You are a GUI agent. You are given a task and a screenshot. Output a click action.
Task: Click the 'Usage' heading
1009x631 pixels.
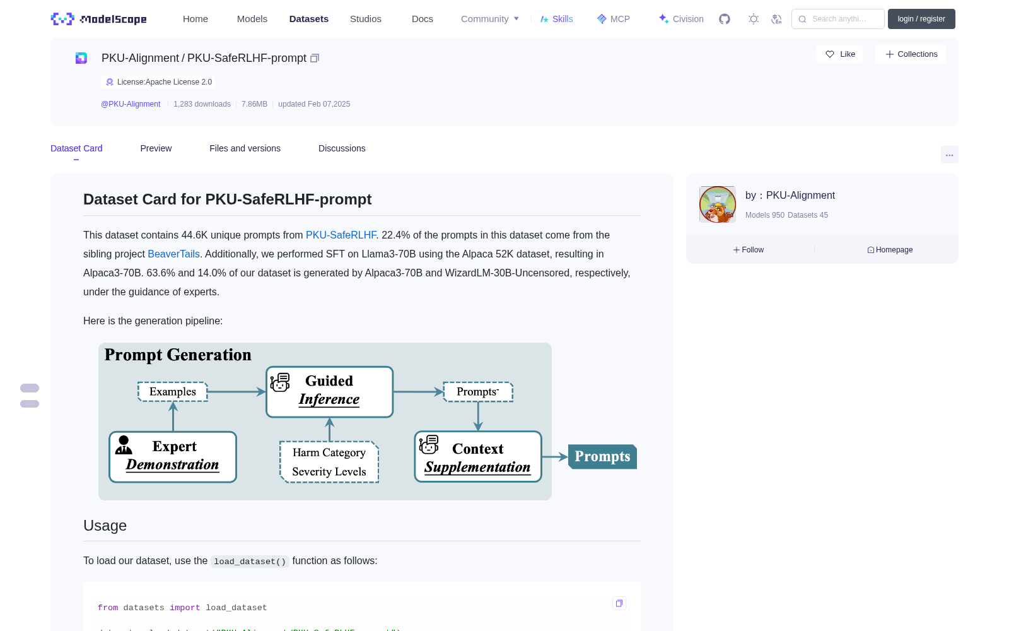(105, 526)
